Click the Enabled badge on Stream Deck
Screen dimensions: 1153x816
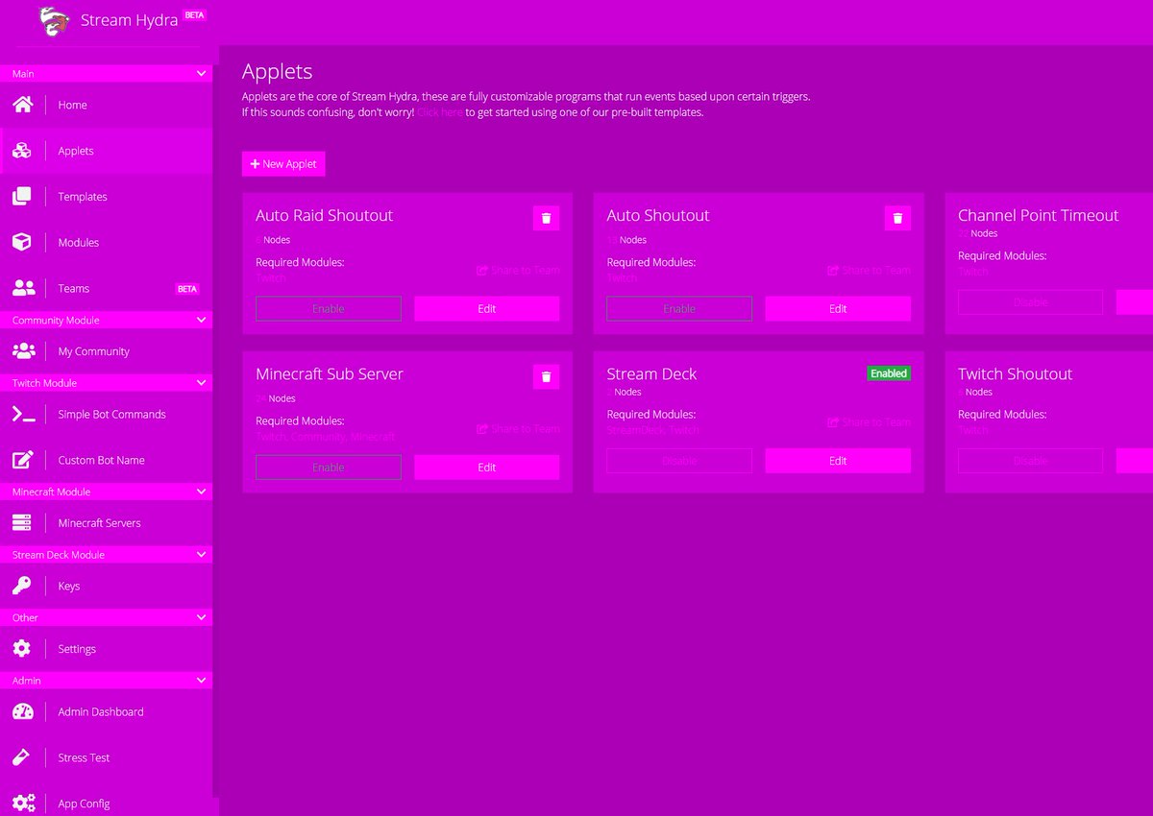pos(889,373)
